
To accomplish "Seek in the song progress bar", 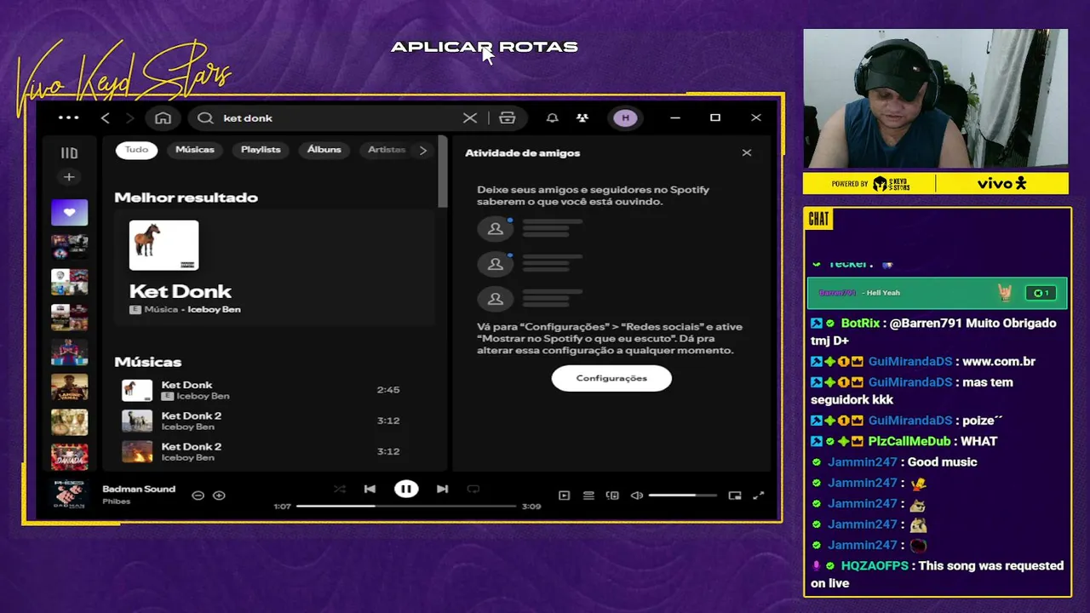I will coord(406,507).
